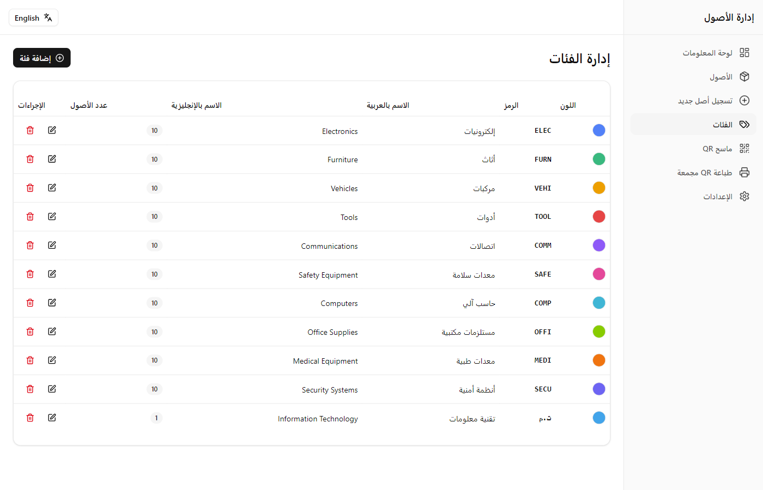
Task: Click the orange-yellow color dot for Vehicles
Action: coord(599,188)
